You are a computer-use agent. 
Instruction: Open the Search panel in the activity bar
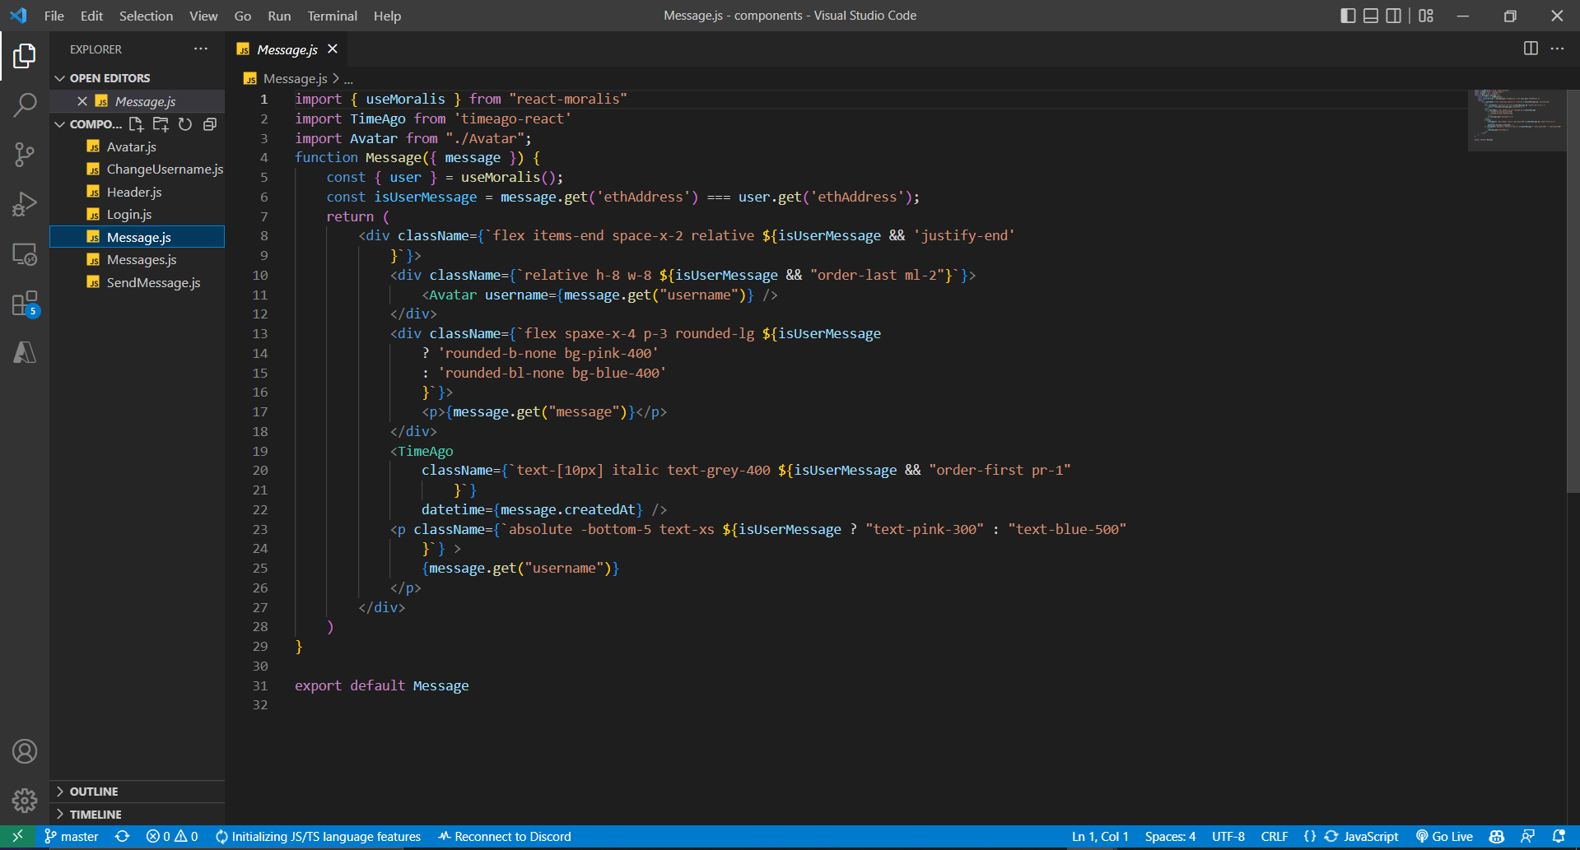(x=25, y=105)
